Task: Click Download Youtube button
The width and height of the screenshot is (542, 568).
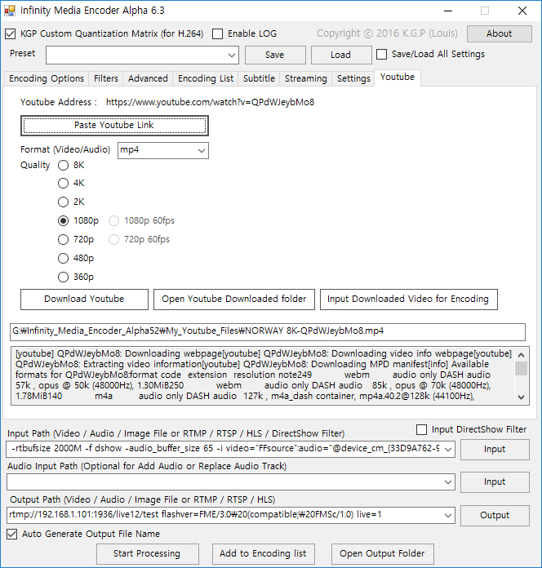Action: click(84, 300)
